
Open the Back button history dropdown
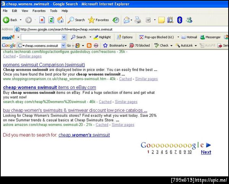[x=21, y=20]
